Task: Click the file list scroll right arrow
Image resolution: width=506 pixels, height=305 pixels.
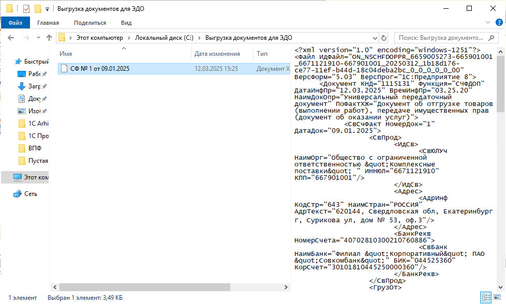Action: 286,287
